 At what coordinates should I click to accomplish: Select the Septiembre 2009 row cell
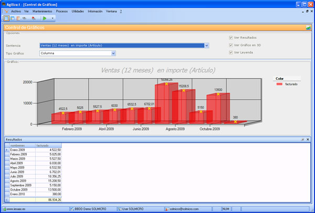click(23, 185)
